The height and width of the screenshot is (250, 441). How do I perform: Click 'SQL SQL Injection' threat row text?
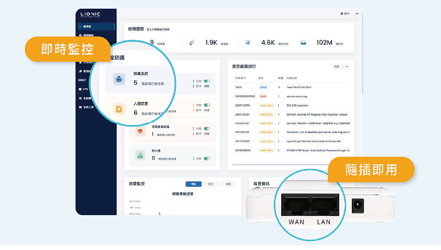pos(297,105)
